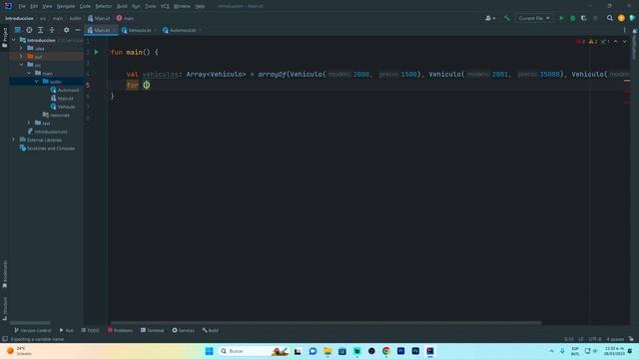This screenshot has height=359, width=639.
Task: Click the errors count indicator in editor
Action: 581,42
